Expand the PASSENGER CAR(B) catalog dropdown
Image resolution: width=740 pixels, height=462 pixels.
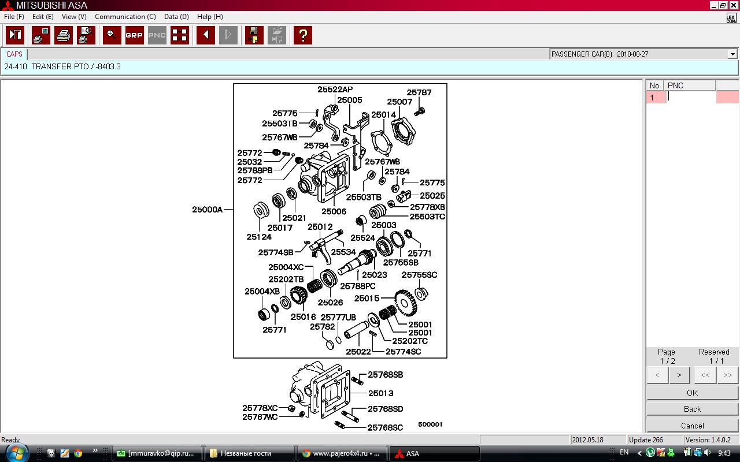[732, 54]
